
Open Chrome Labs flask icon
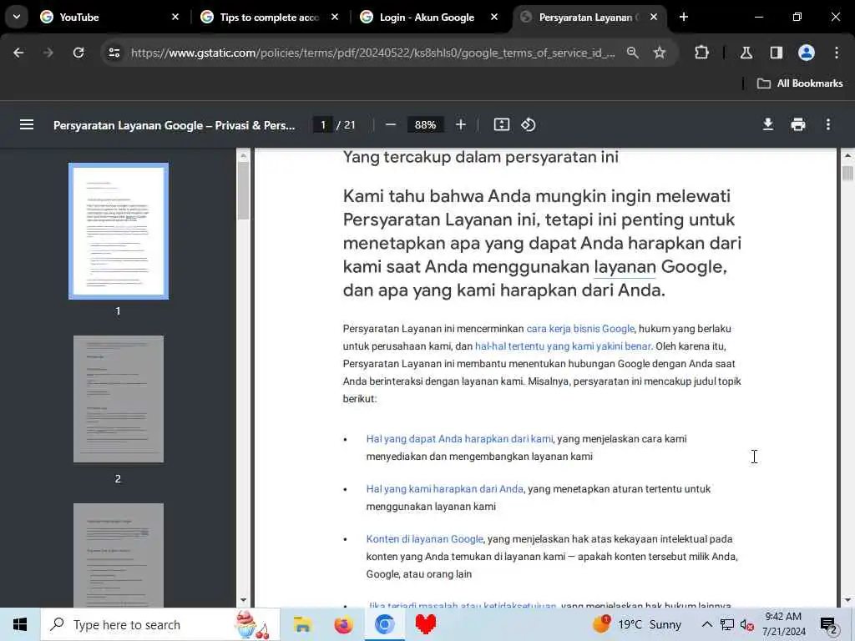[x=746, y=53]
